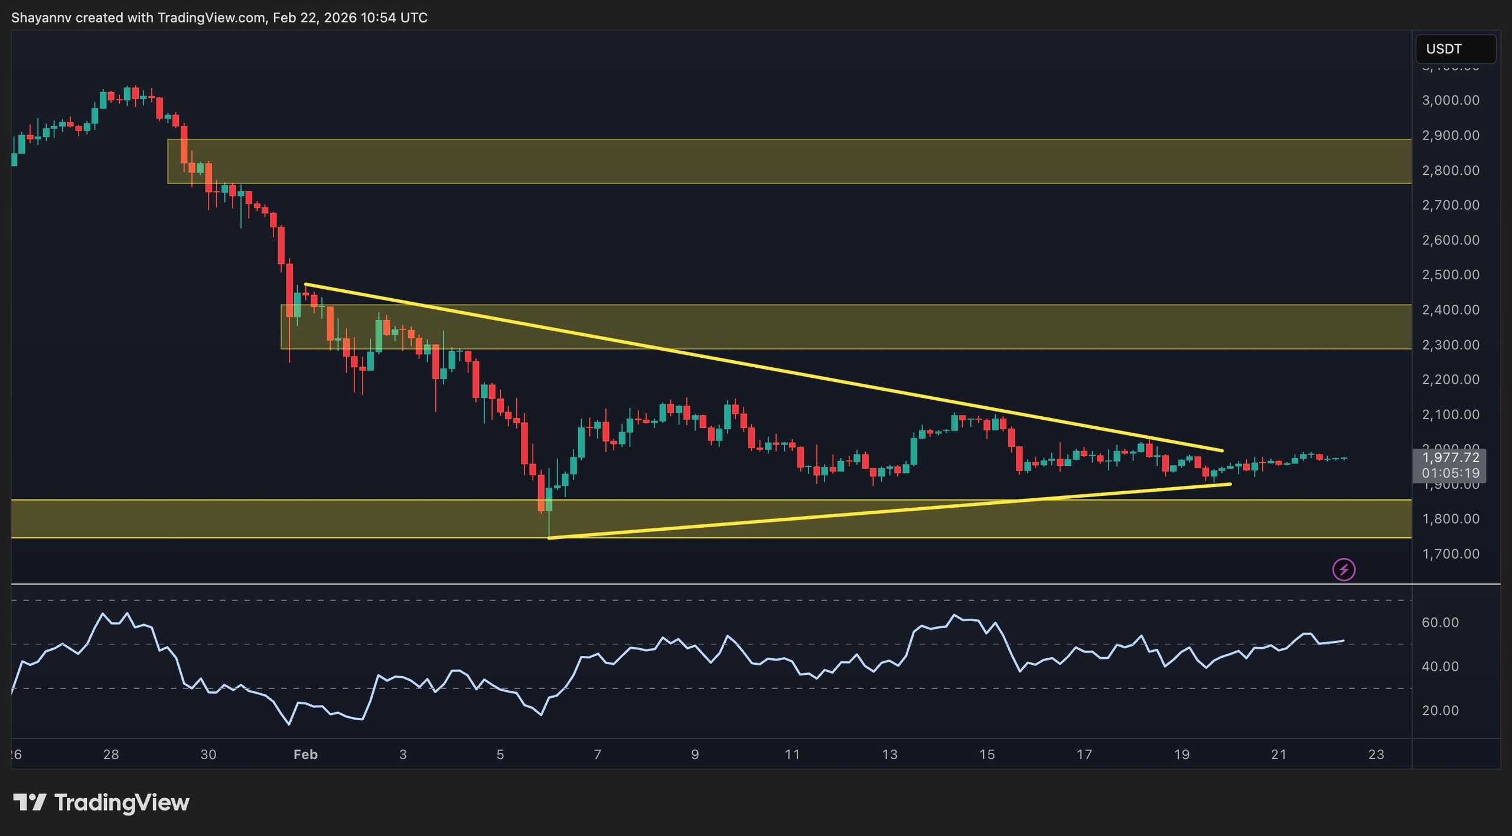Click the 'Feb' label on the time axis

coord(305,755)
